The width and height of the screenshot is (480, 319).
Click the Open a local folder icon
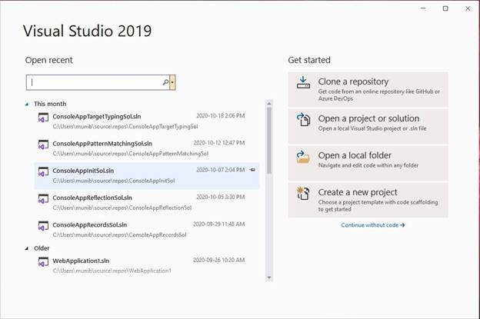point(303,157)
